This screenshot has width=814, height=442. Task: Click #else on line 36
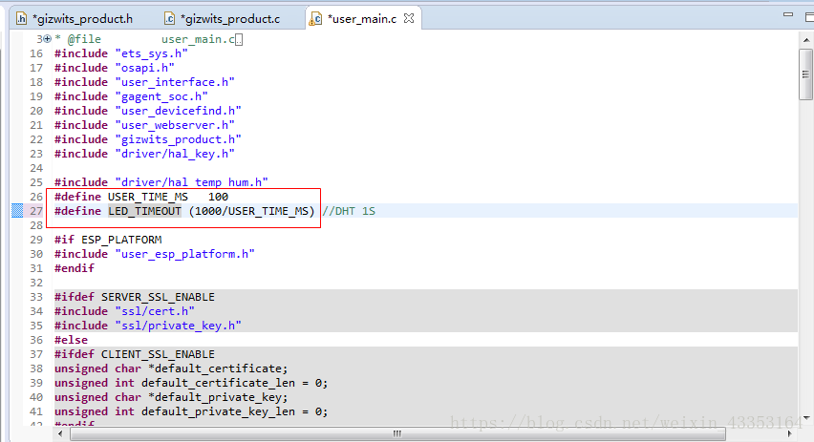point(71,340)
